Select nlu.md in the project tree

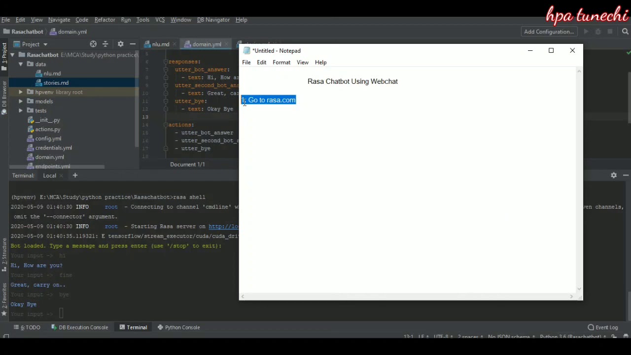pyautogui.click(x=52, y=73)
